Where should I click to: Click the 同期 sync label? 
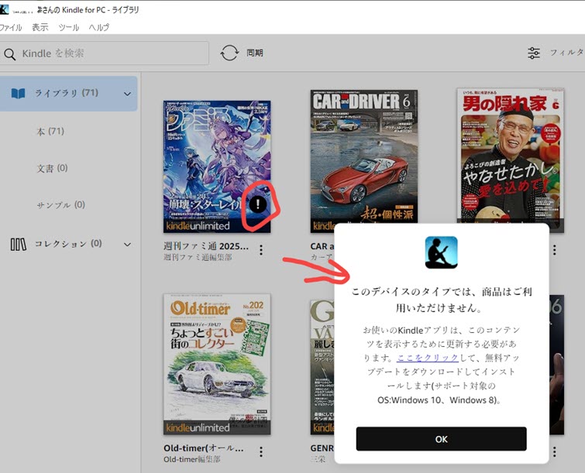255,53
